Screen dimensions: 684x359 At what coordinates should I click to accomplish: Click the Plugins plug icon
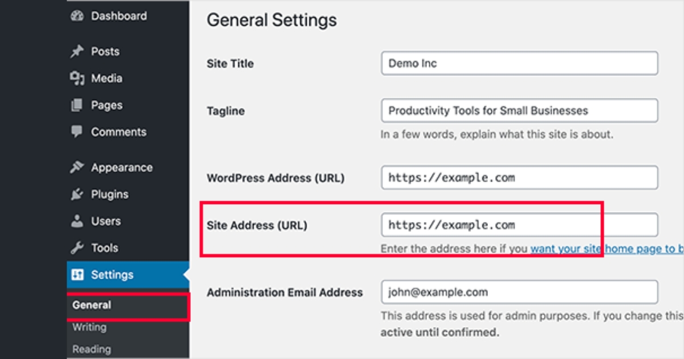(77, 194)
